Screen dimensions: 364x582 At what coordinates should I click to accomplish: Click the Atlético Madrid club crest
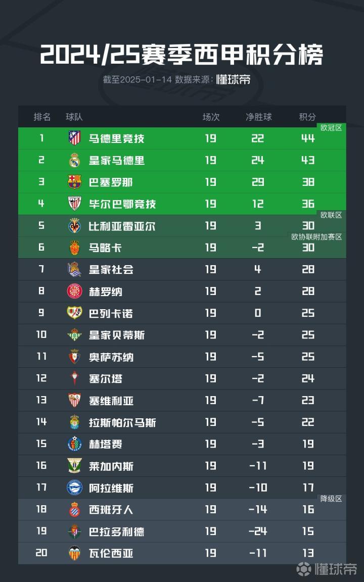point(74,138)
